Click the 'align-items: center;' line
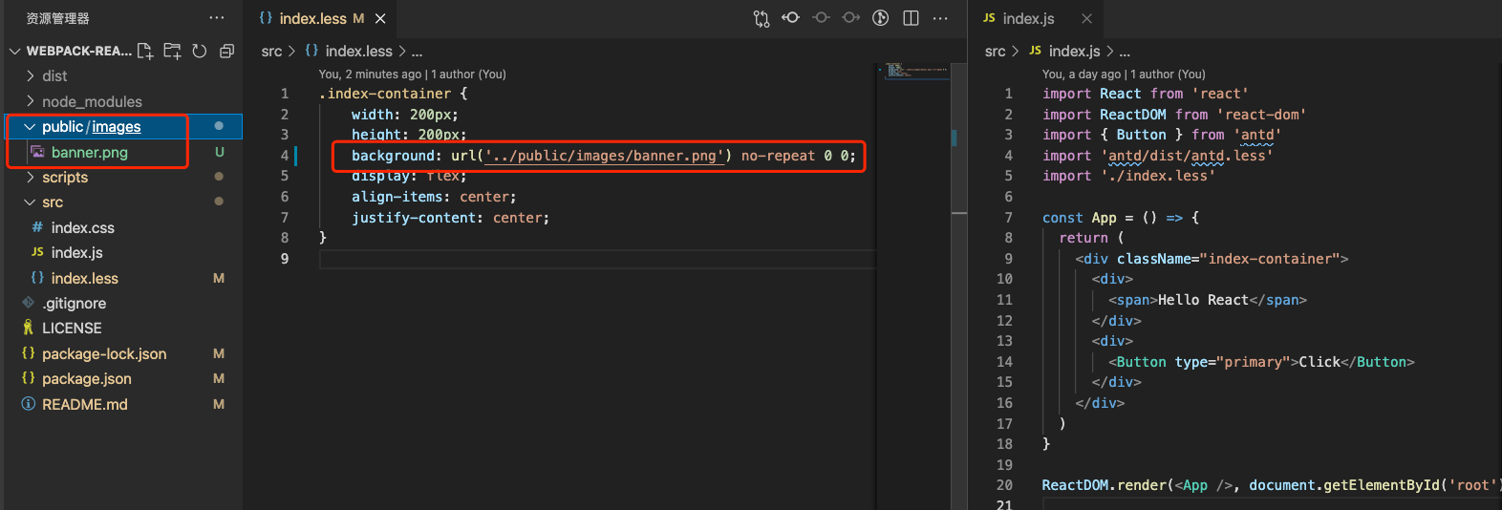The height and width of the screenshot is (510, 1502). click(x=434, y=197)
